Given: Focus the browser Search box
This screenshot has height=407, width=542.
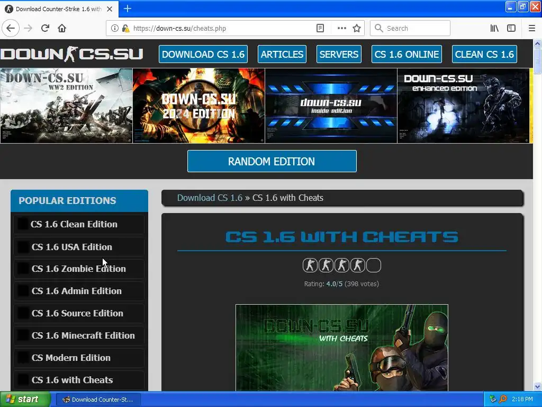Looking at the screenshot, I should point(410,29).
